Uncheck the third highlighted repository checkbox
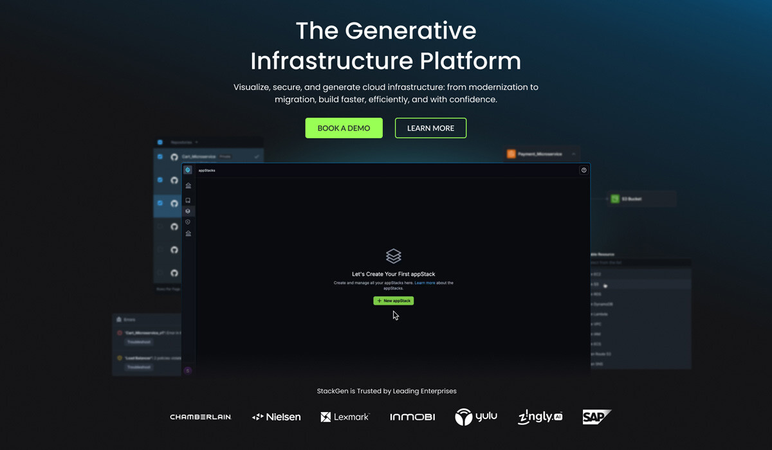This screenshot has width=772, height=450. pos(159,202)
